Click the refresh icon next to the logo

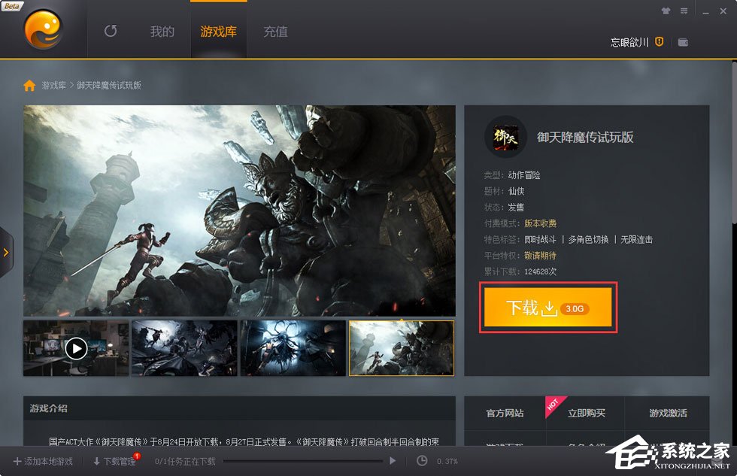(111, 32)
